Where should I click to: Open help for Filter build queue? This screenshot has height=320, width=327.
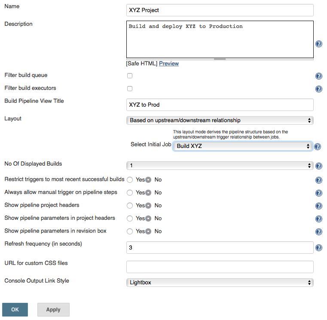pyautogui.click(x=319, y=76)
